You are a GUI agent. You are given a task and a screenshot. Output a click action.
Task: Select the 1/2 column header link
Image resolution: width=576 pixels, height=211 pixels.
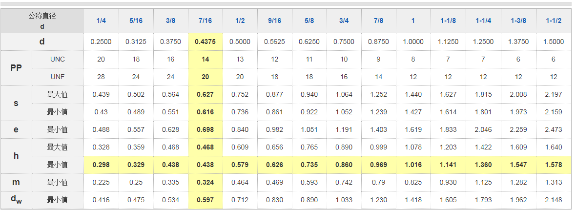click(240, 21)
